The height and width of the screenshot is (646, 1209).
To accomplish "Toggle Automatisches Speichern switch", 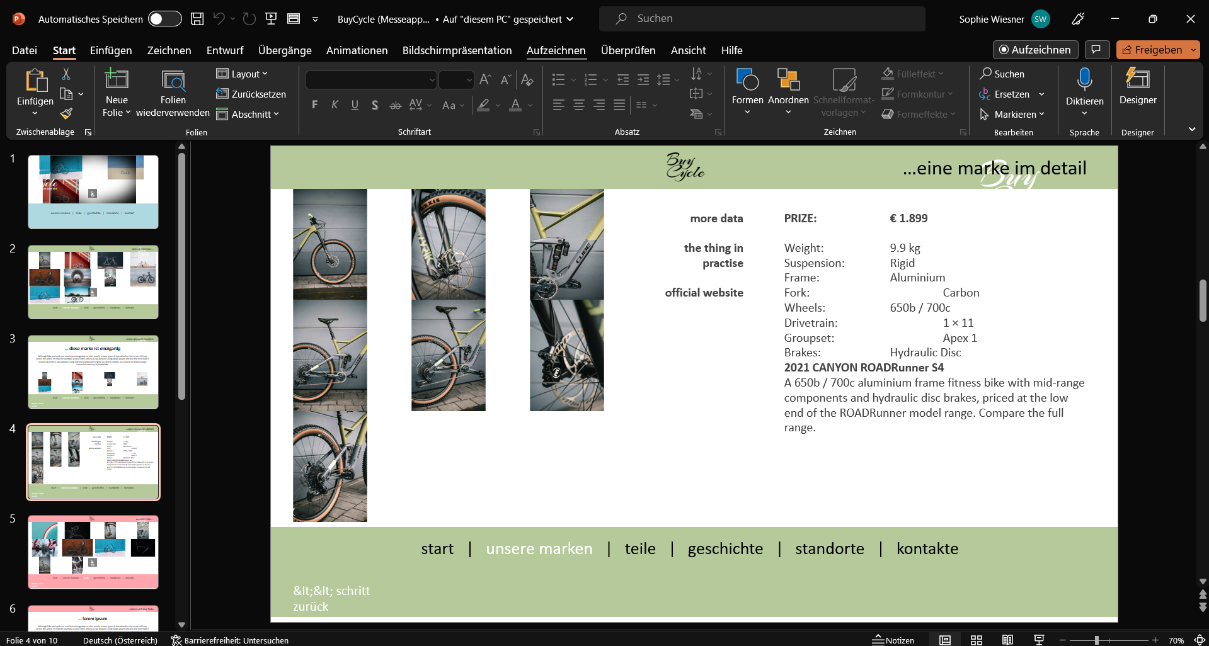I will [x=165, y=19].
